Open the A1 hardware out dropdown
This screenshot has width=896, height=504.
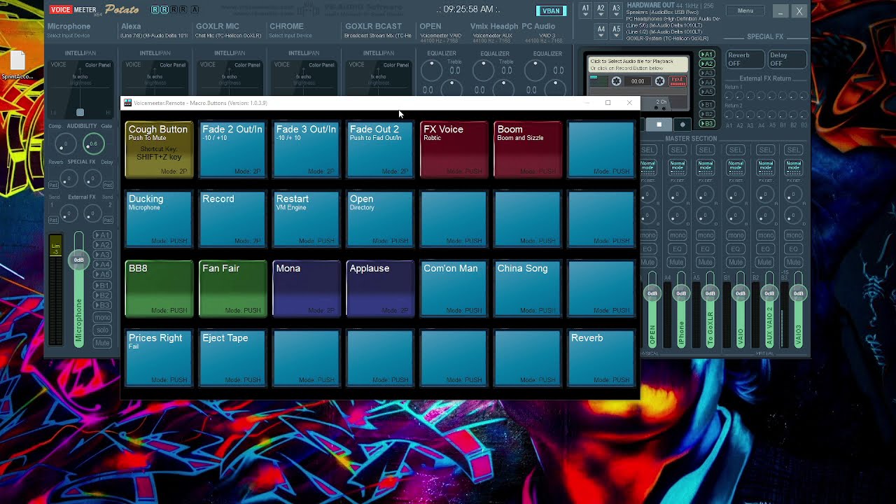pos(586,10)
